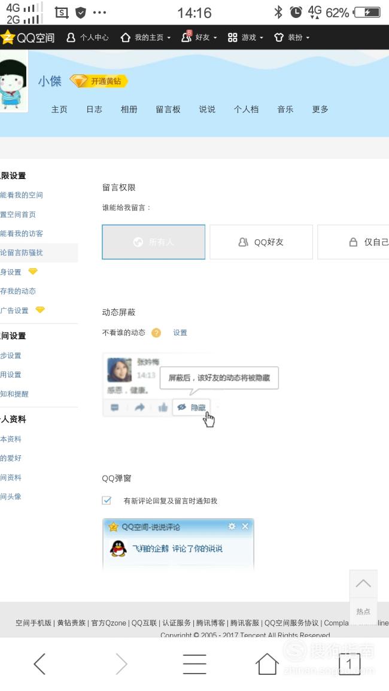The height and width of the screenshot is (691, 389).
Task: Click the thumbs-up like icon
Action: coord(163,407)
